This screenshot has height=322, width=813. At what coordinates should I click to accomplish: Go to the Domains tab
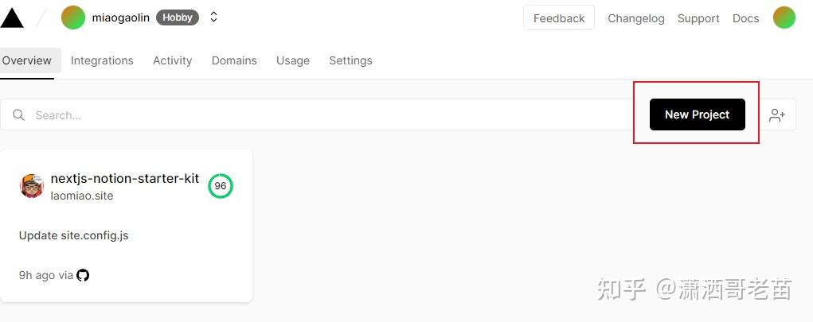point(234,60)
